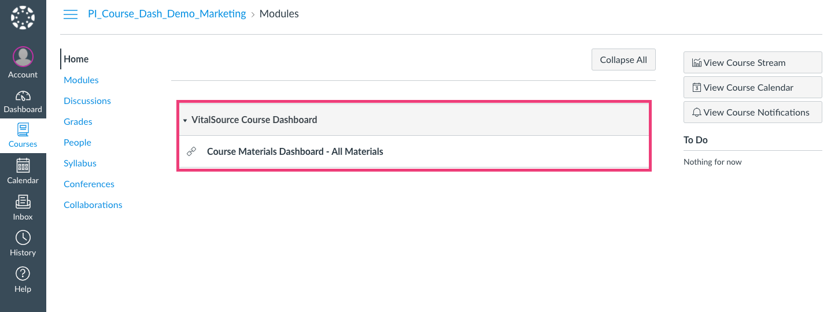
Task: Open the Dashboard speedometer icon
Action: coord(23,96)
